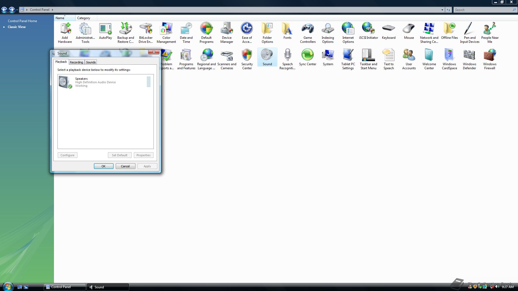This screenshot has width=518, height=291.
Task: Open People Near Me
Action: click(x=490, y=33)
